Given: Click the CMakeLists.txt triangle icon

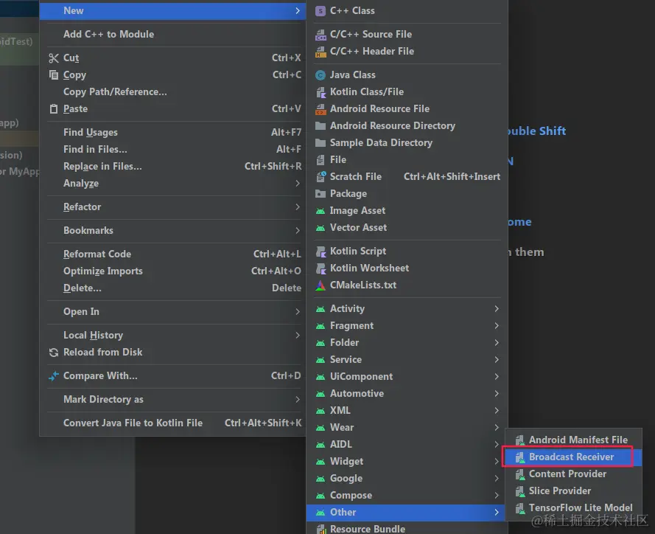Looking at the screenshot, I should pos(321,285).
